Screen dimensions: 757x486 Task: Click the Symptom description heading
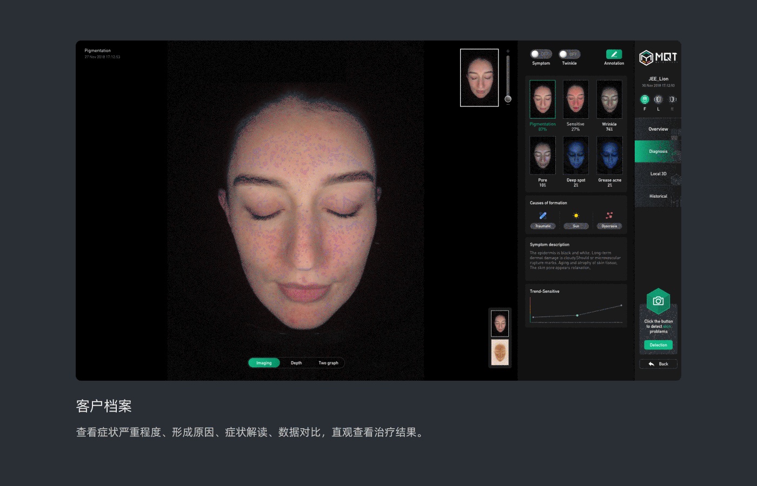549,245
